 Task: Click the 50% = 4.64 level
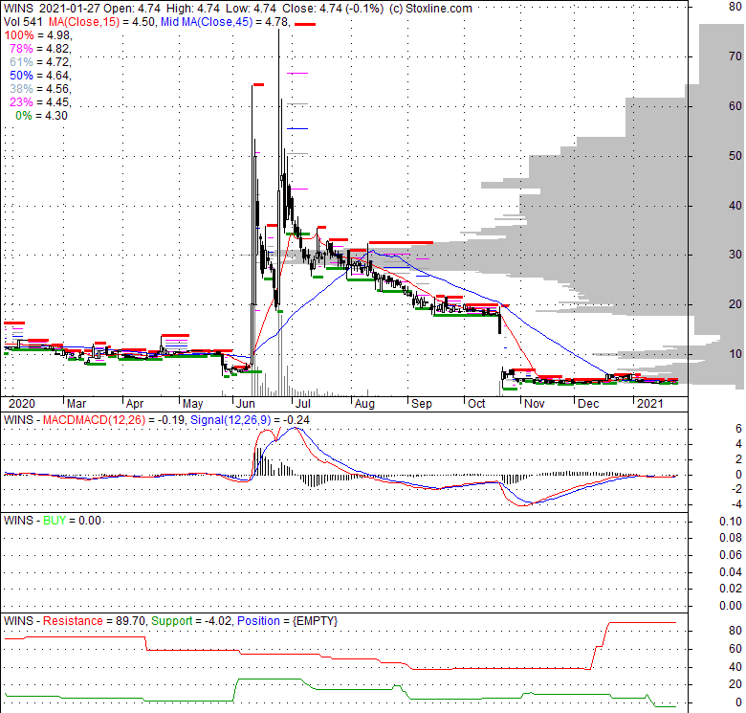(x=40, y=76)
